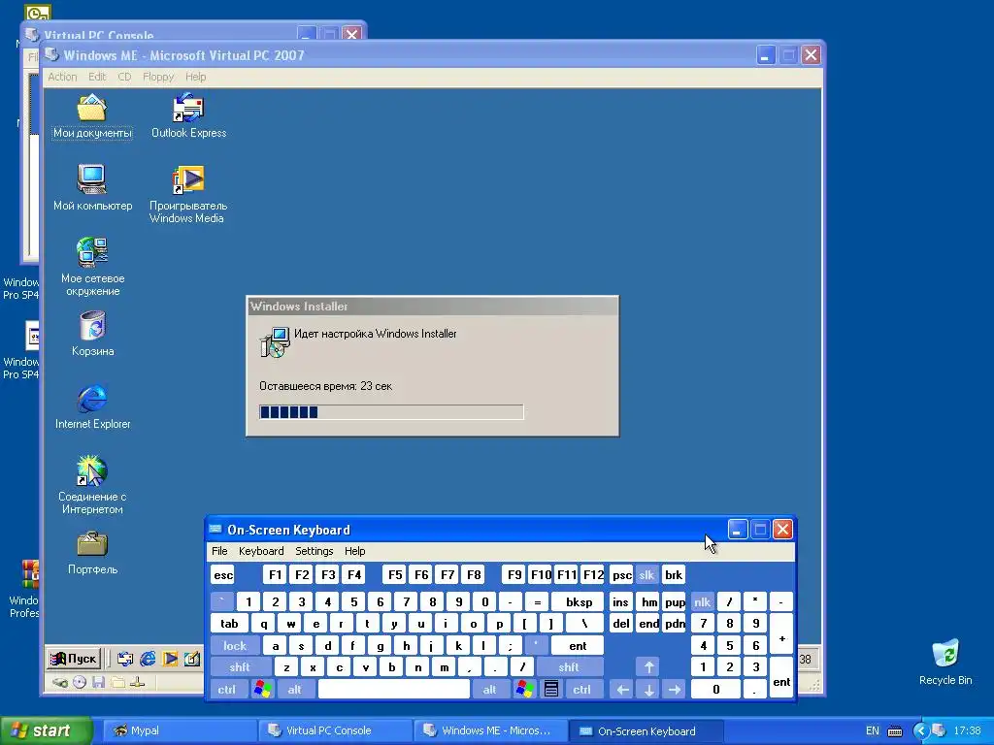Click the down arrow key

tap(648, 690)
